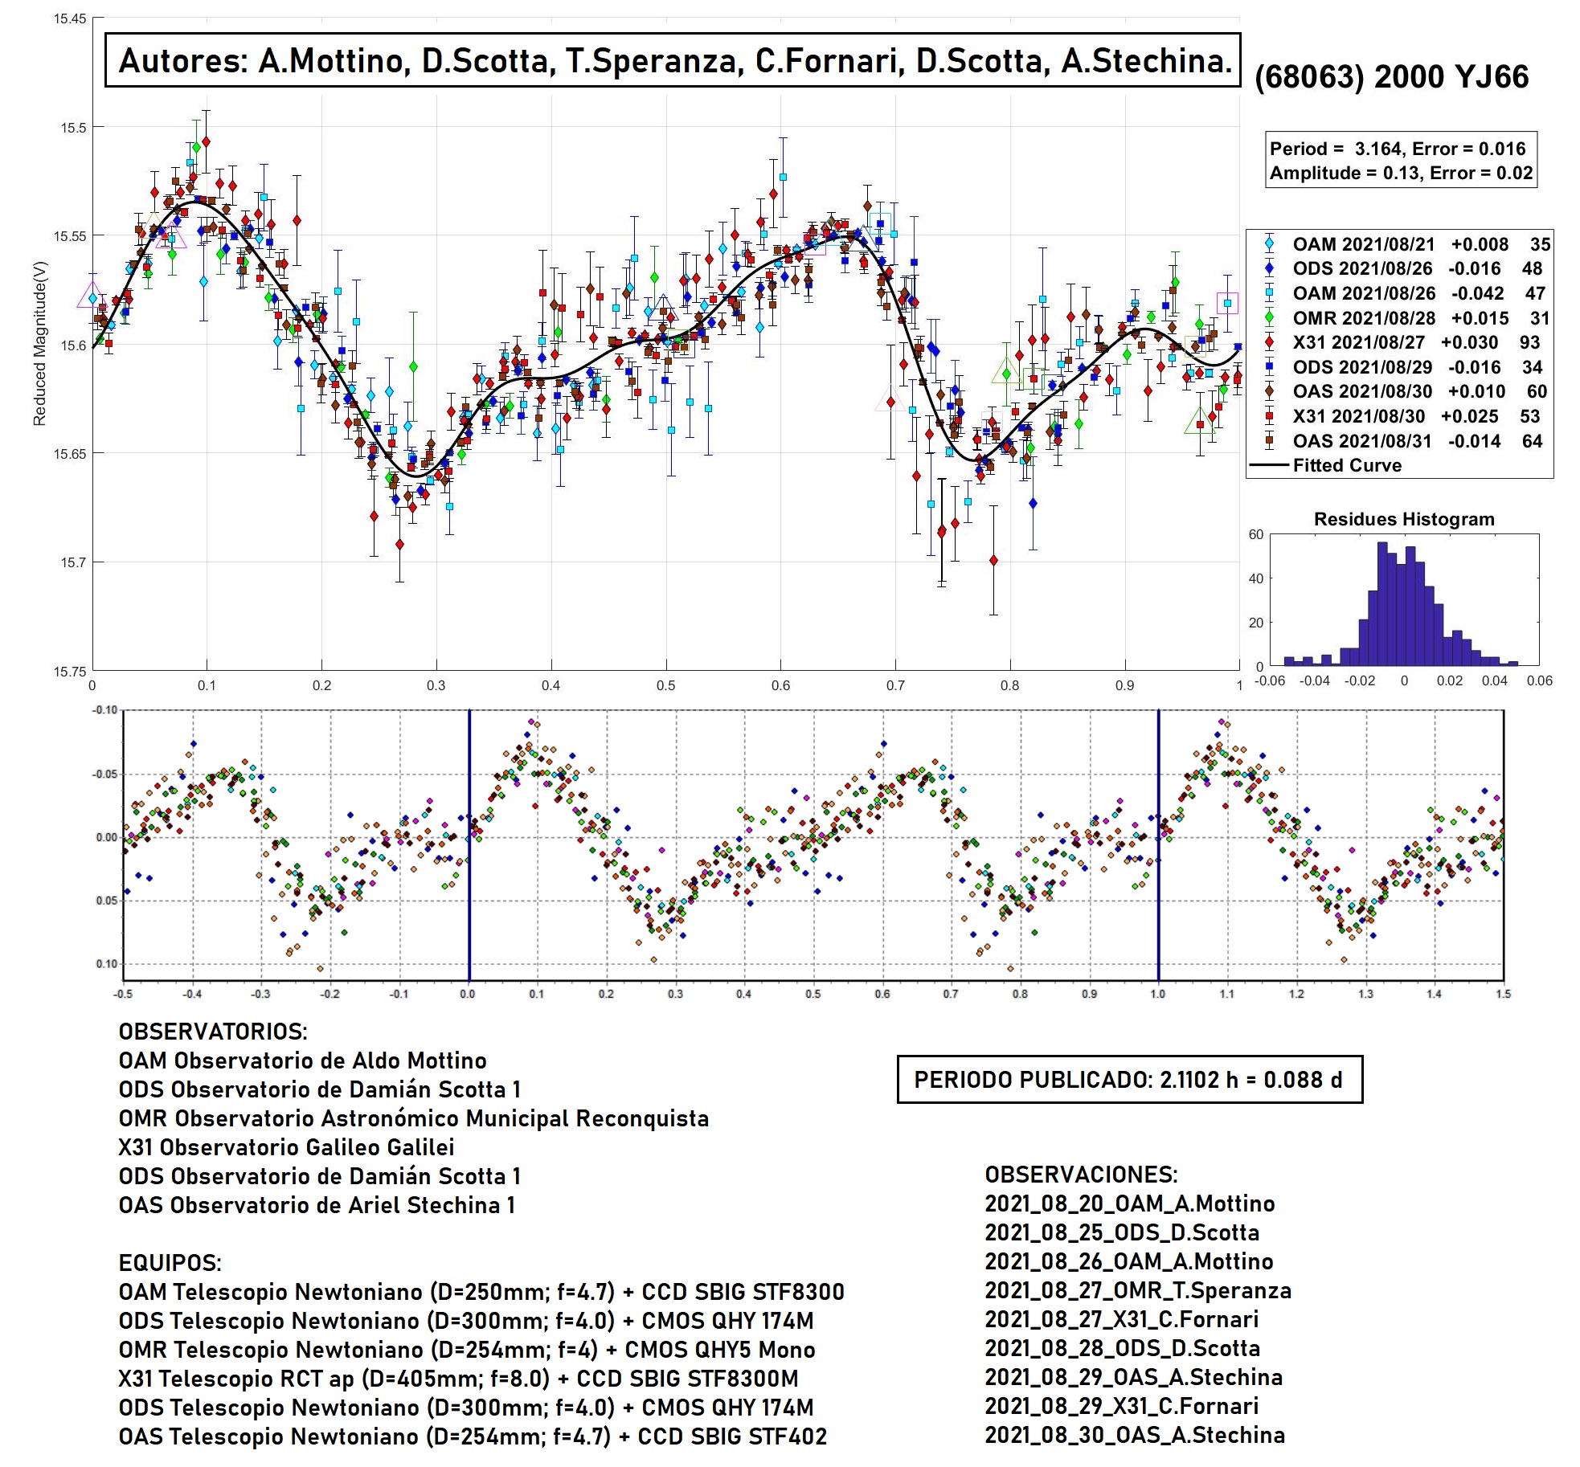Click the 15.75 tick on magnitude axis
1580x1467 pixels.
click(70, 672)
